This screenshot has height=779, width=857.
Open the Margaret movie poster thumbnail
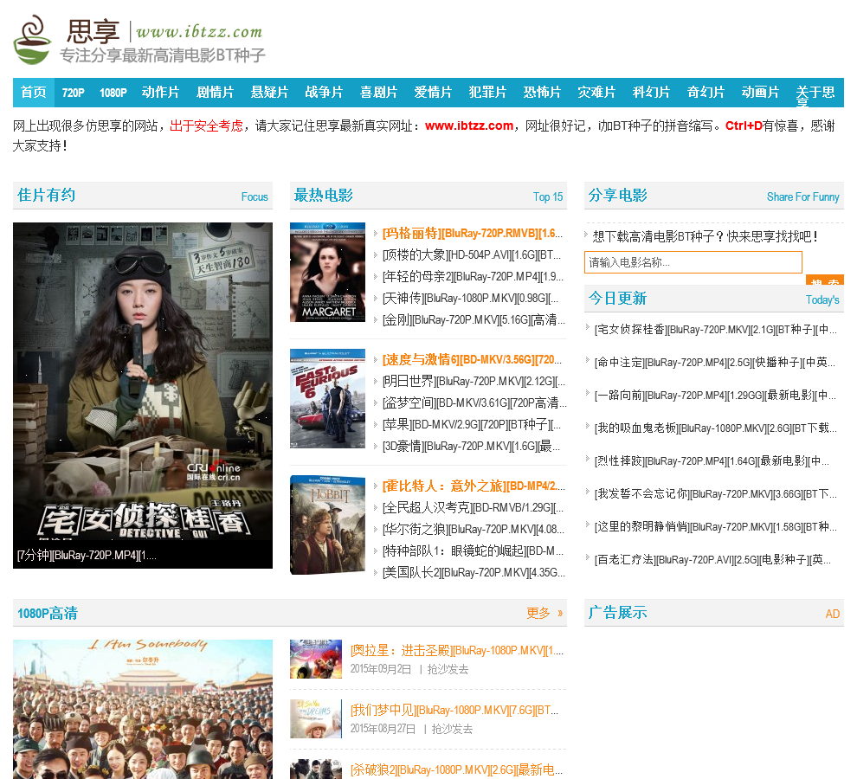point(327,272)
